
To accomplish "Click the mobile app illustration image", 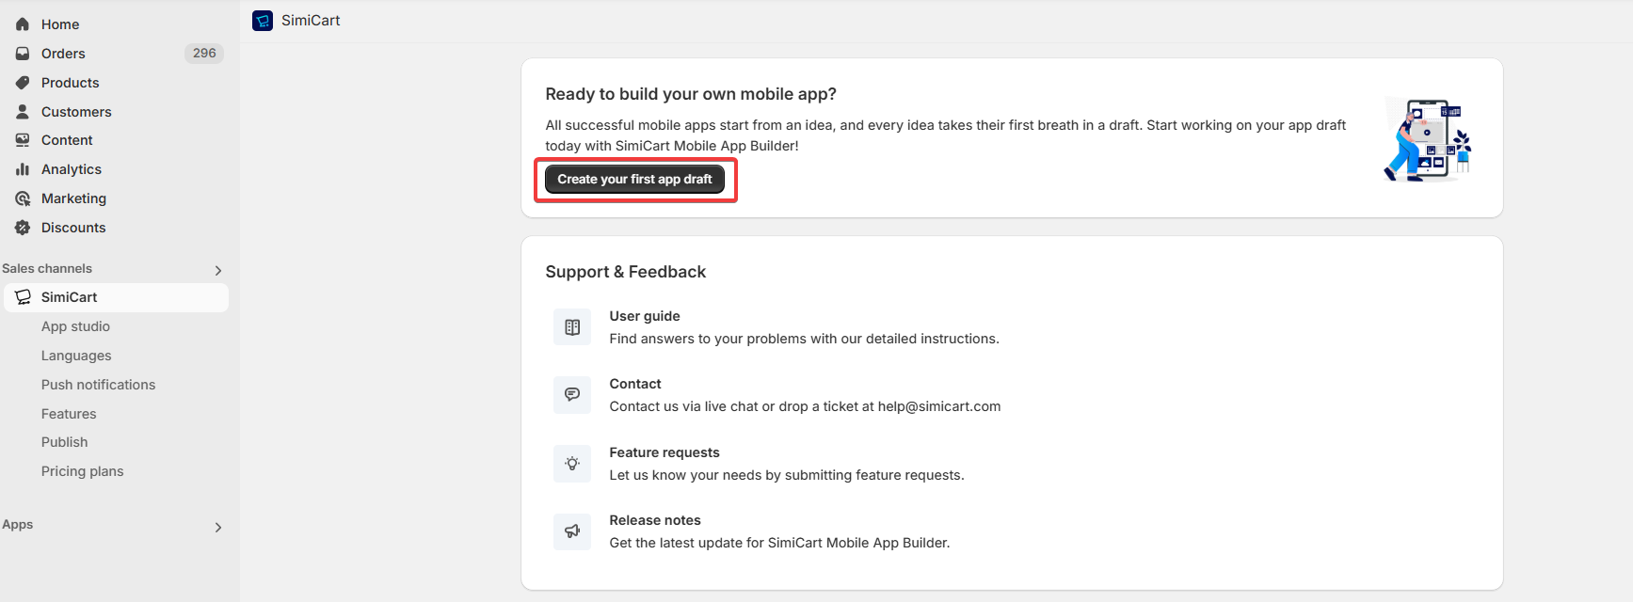I will 1427,140.
